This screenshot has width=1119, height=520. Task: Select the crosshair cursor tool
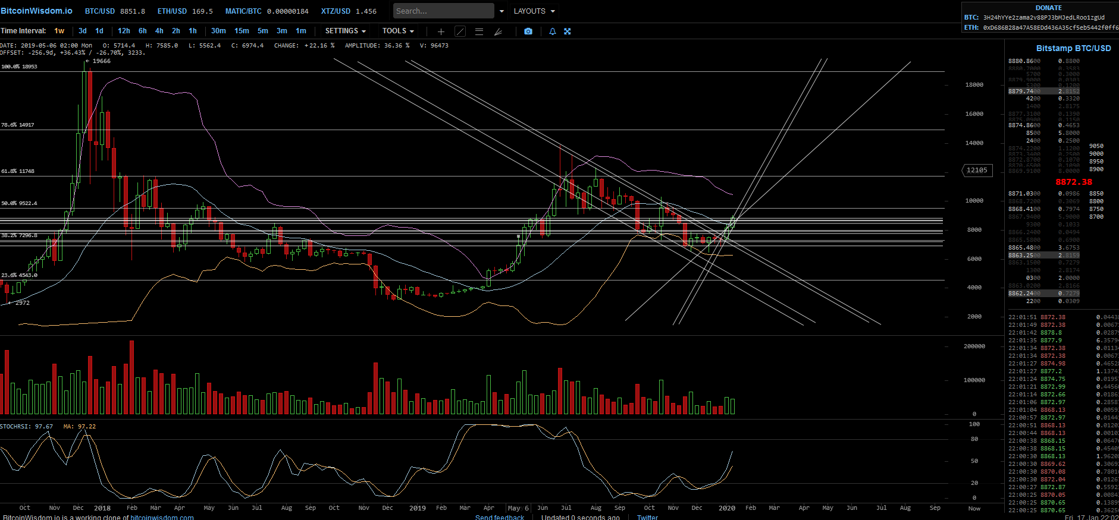441,31
